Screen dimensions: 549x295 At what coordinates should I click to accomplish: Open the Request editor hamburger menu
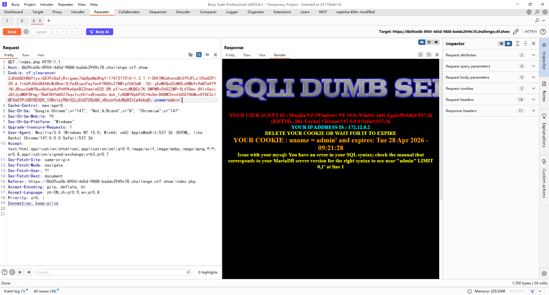[x=215, y=55]
